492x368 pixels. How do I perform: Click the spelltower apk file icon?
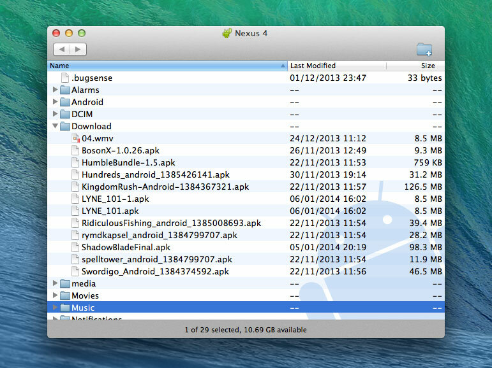(75, 259)
